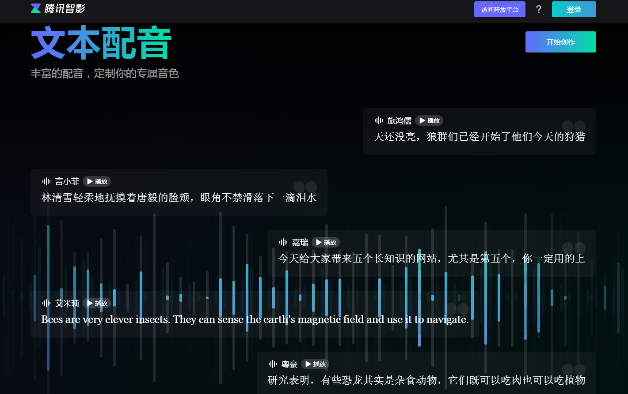The height and width of the screenshot is (394, 628).
Task: Open help via the question mark icon
Action: click(x=539, y=9)
